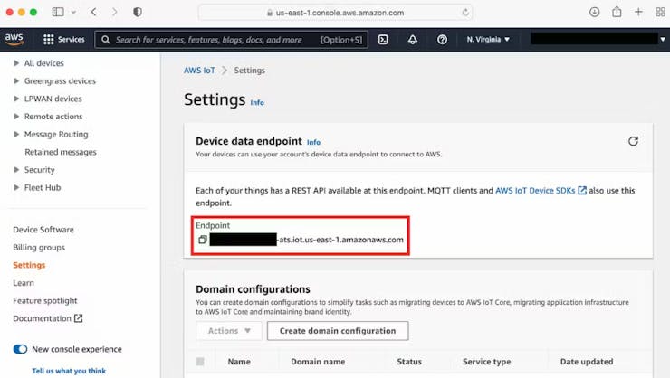Select Billing groups in sidebar
The image size is (670, 378).
pos(39,247)
